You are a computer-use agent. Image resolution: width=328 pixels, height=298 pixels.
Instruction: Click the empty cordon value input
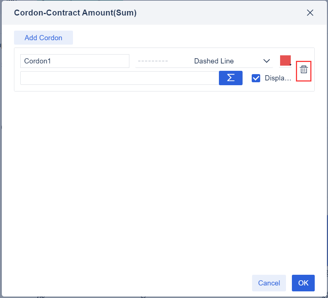pos(119,78)
